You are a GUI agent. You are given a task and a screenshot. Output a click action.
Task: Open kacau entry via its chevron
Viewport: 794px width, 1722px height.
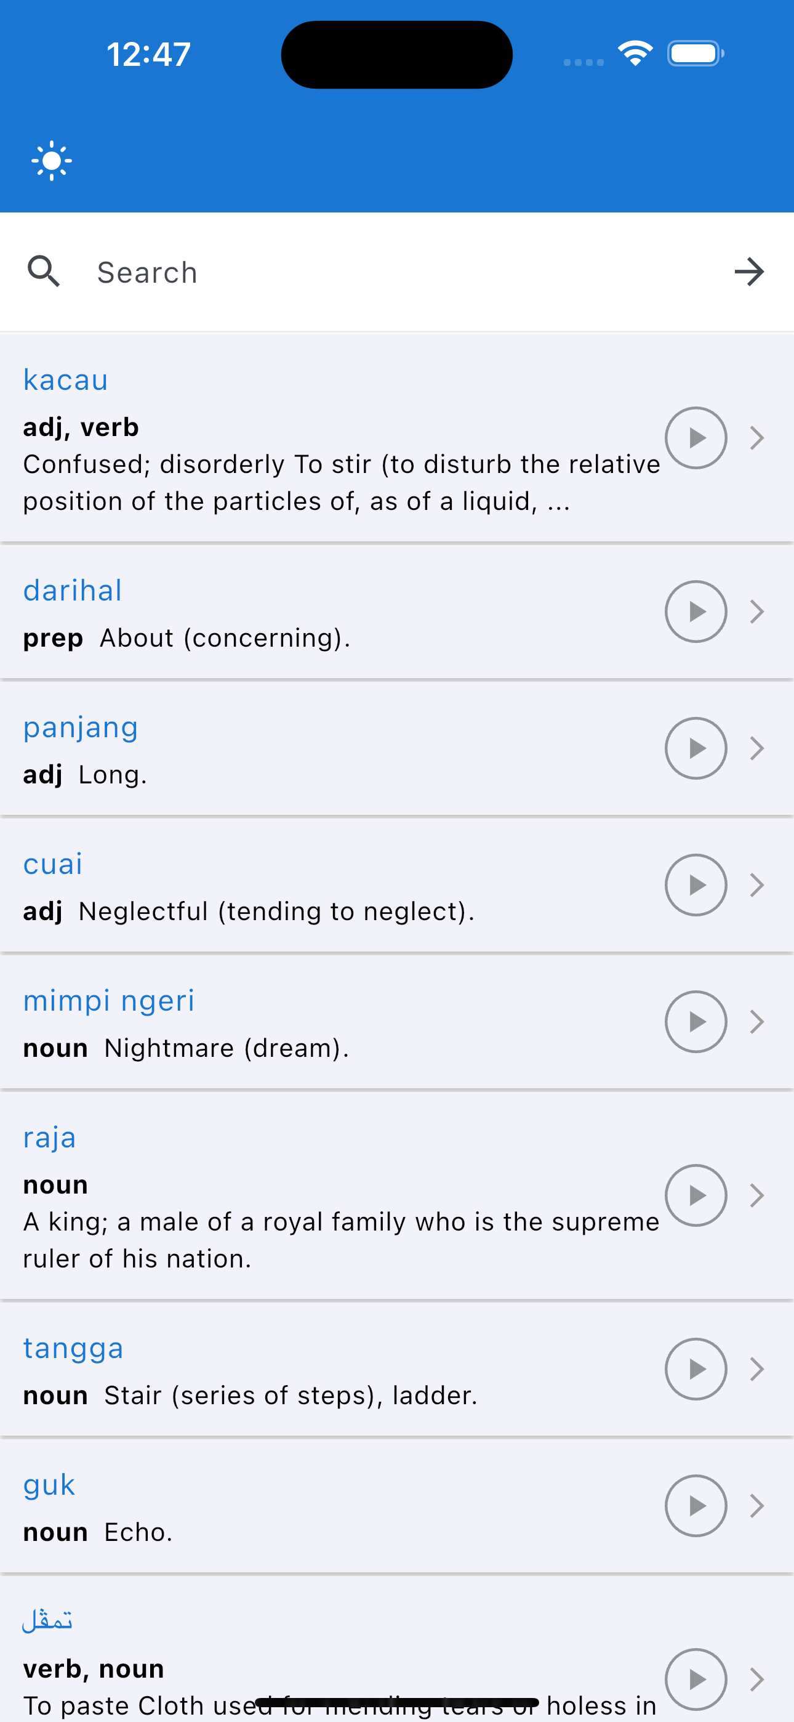click(x=756, y=438)
